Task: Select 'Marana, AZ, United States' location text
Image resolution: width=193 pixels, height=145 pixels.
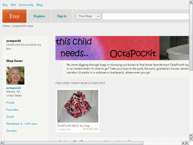Action: click(x=14, y=94)
